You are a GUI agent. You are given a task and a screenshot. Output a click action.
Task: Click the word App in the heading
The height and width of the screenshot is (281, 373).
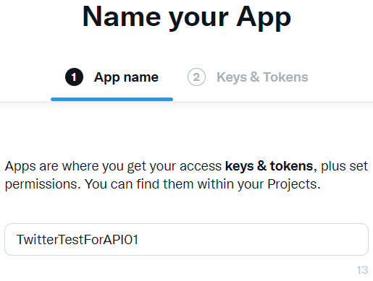(x=264, y=18)
